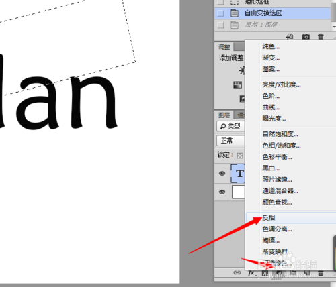336x287 pixels.
Task: Click the T text layer thumbnail
Action: (x=238, y=173)
